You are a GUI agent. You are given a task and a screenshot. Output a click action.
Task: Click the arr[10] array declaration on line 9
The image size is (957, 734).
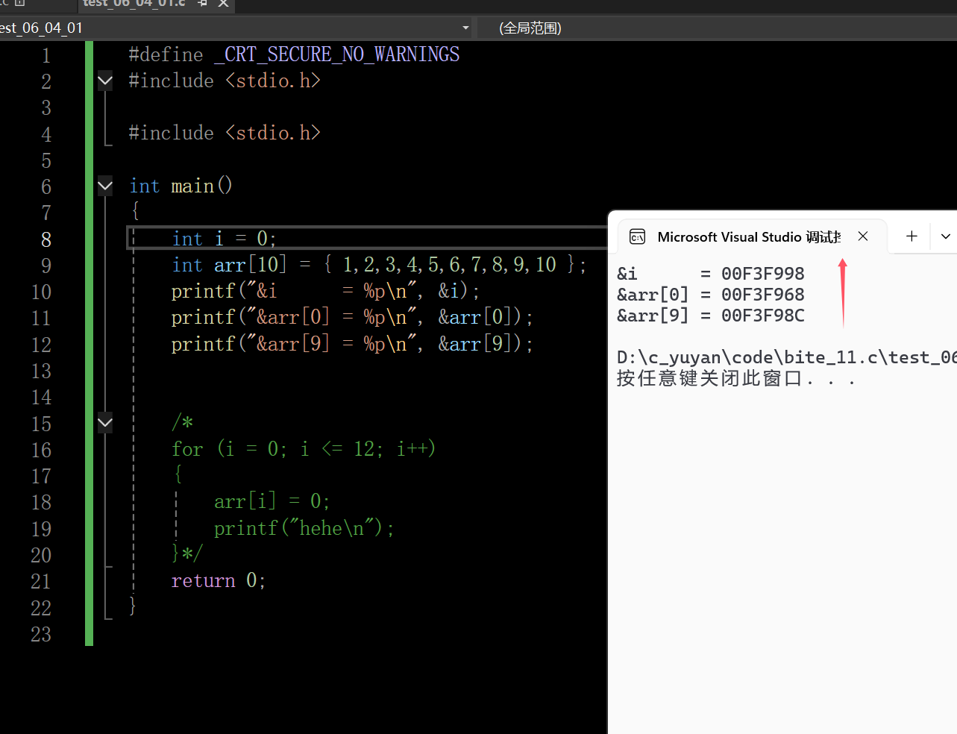pos(379,265)
